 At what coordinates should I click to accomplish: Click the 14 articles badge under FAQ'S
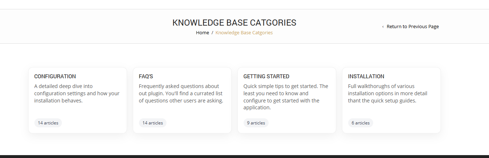pyautogui.click(x=153, y=123)
